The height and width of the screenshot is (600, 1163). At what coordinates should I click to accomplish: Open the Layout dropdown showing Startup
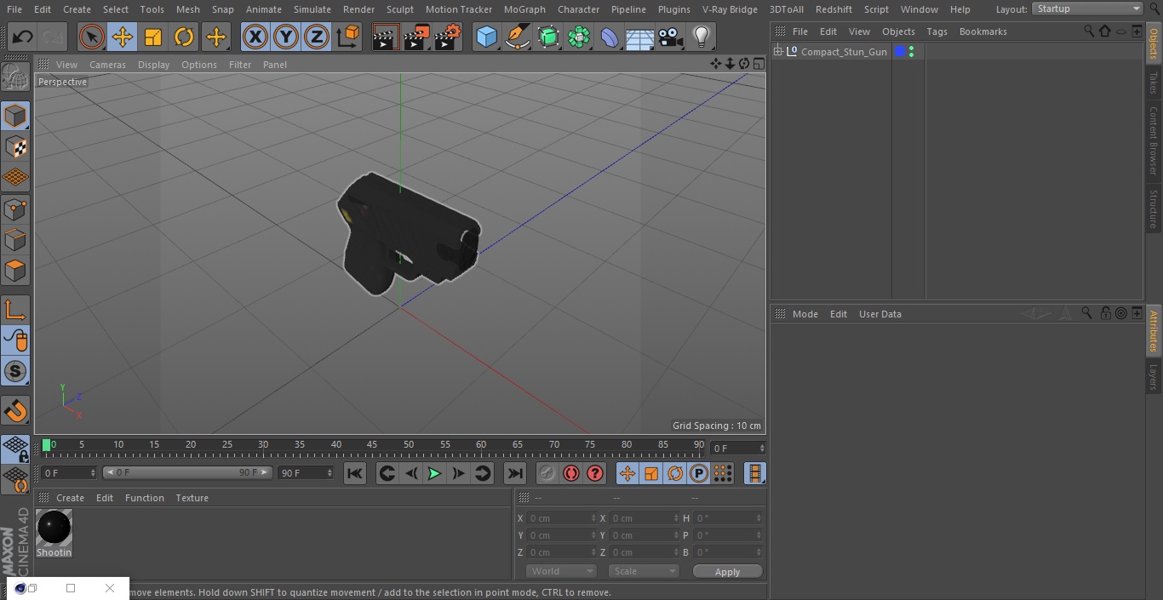[x=1087, y=9]
